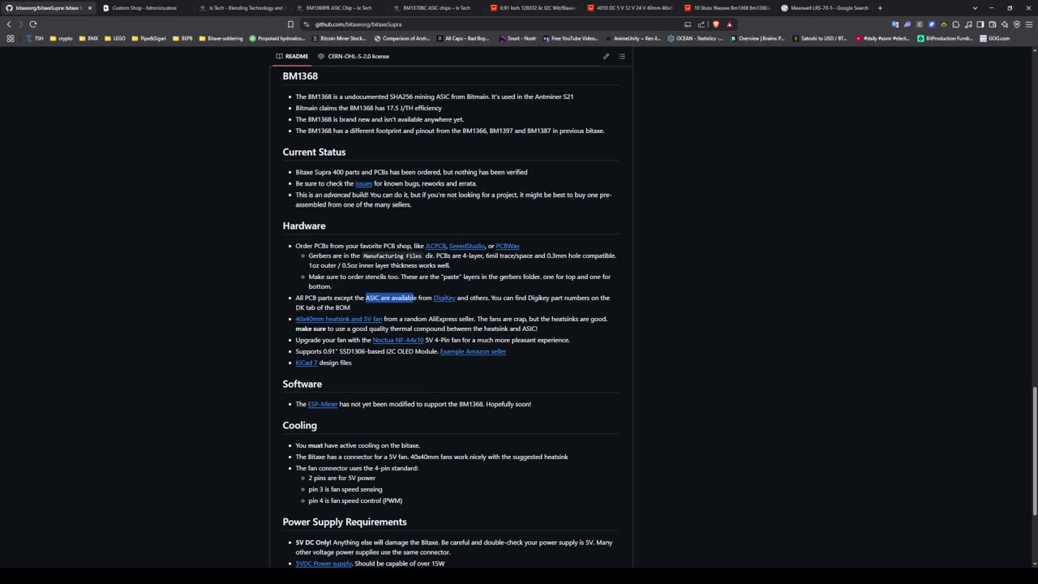
Task: Reload the current GitHub page
Action: coord(32,24)
